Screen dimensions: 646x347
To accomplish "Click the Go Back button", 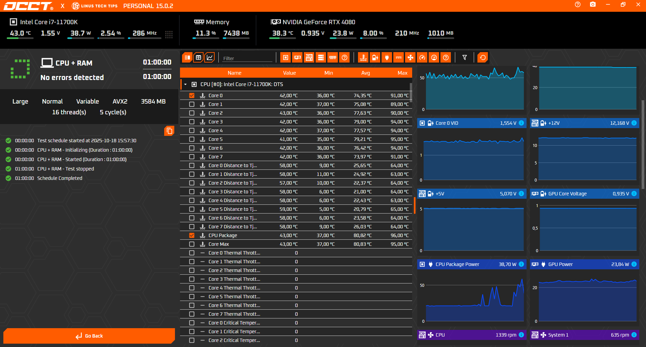I will [89, 336].
